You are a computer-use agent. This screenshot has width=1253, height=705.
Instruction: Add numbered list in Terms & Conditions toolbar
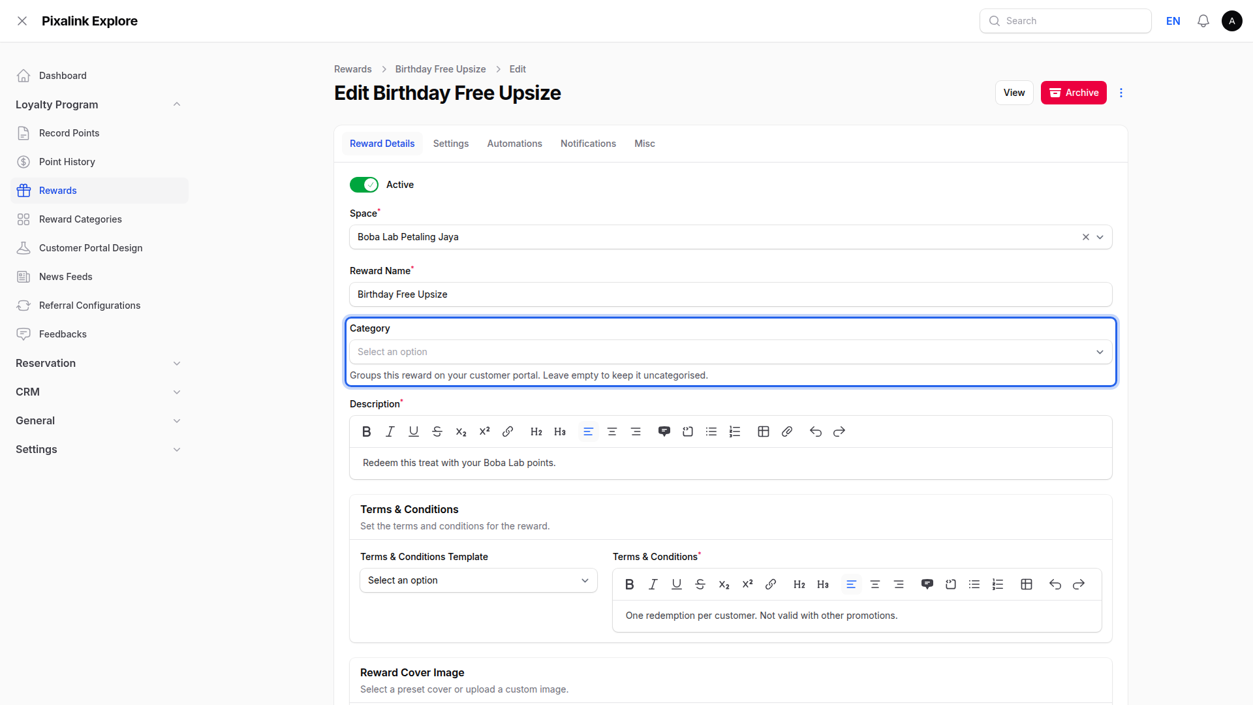coord(998,584)
